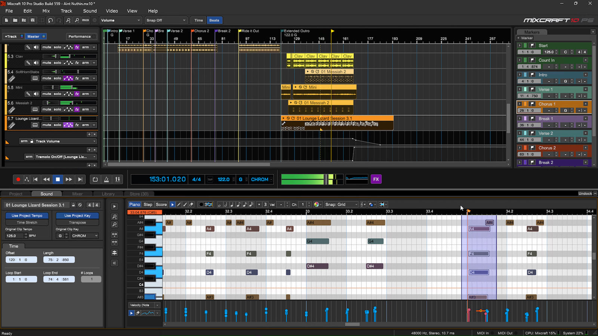Mute the Messiah 2 track
The width and height of the screenshot is (598, 336).
coord(46,109)
